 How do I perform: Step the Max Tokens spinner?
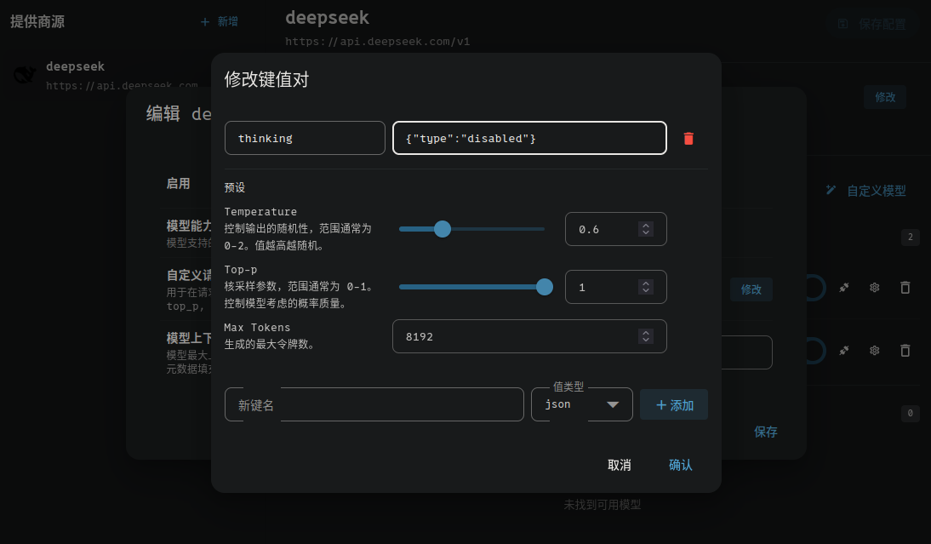[645, 337]
